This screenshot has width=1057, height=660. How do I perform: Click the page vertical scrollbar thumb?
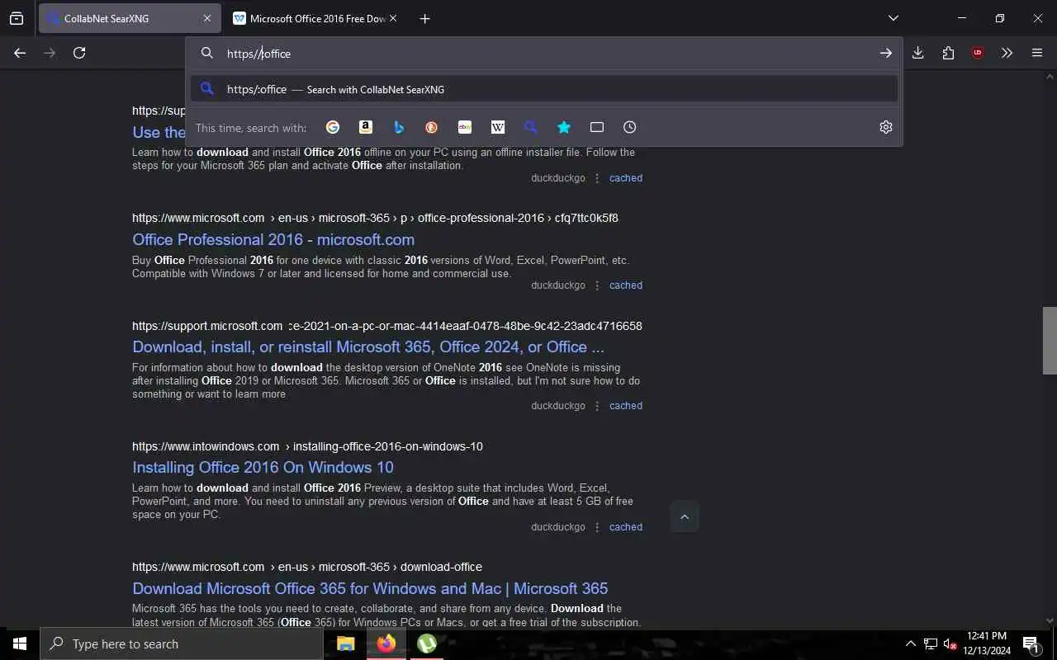click(x=1050, y=340)
